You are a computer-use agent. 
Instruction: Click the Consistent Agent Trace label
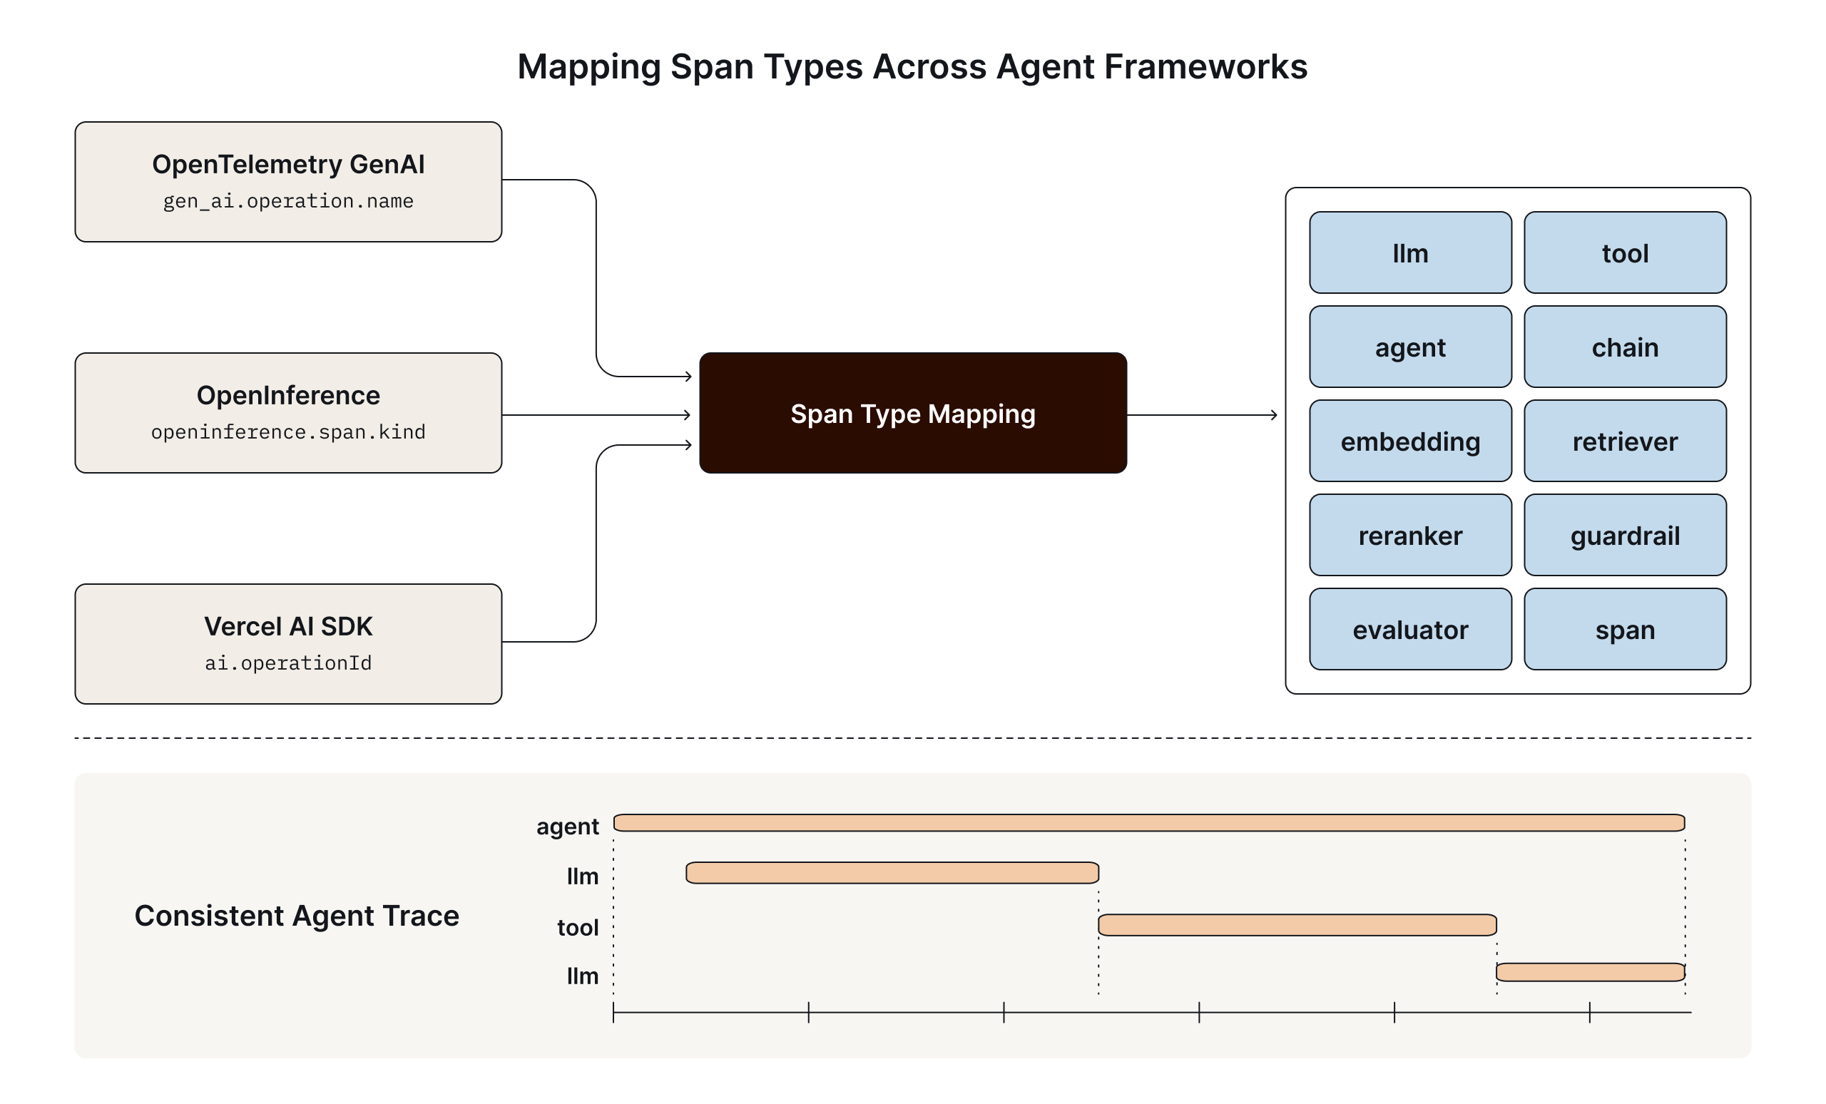coord(297,916)
